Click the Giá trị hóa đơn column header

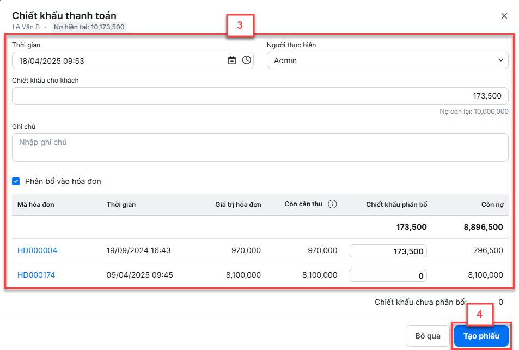tap(238, 205)
